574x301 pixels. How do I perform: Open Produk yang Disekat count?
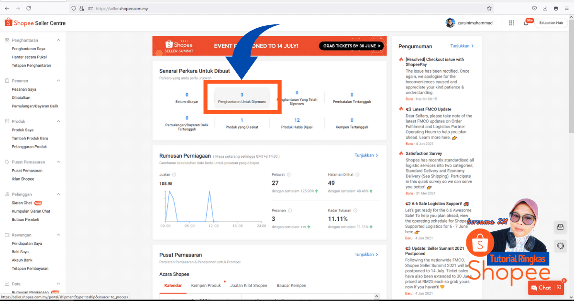[242, 123]
